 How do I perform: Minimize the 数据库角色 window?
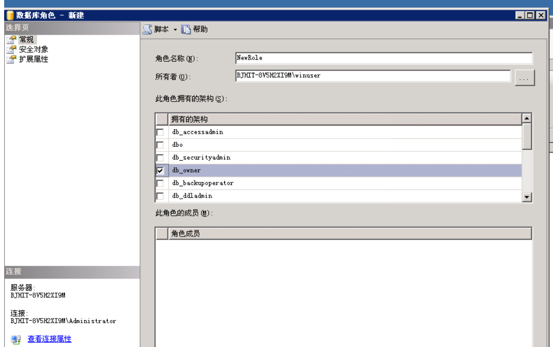[x=519, y=15]
